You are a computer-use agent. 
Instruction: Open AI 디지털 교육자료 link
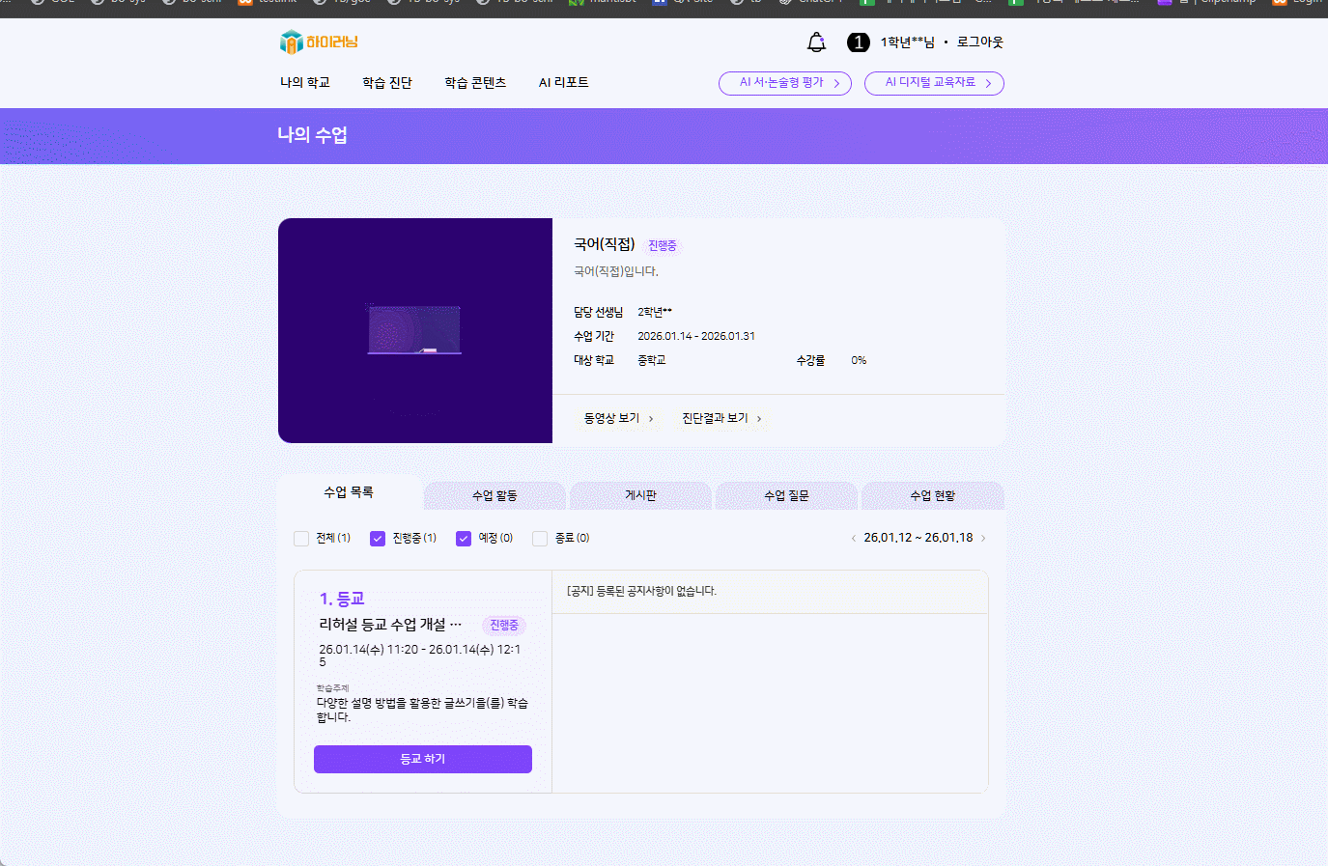[933, 83]
